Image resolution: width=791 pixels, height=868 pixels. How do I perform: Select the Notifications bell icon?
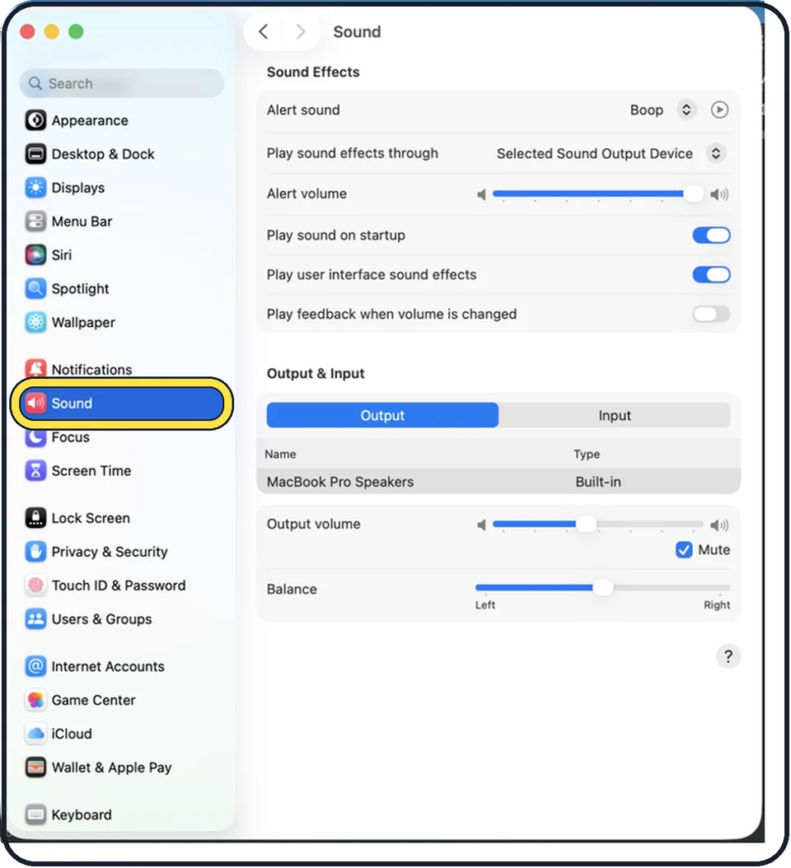pyautogui.click(x=36, y=368)
